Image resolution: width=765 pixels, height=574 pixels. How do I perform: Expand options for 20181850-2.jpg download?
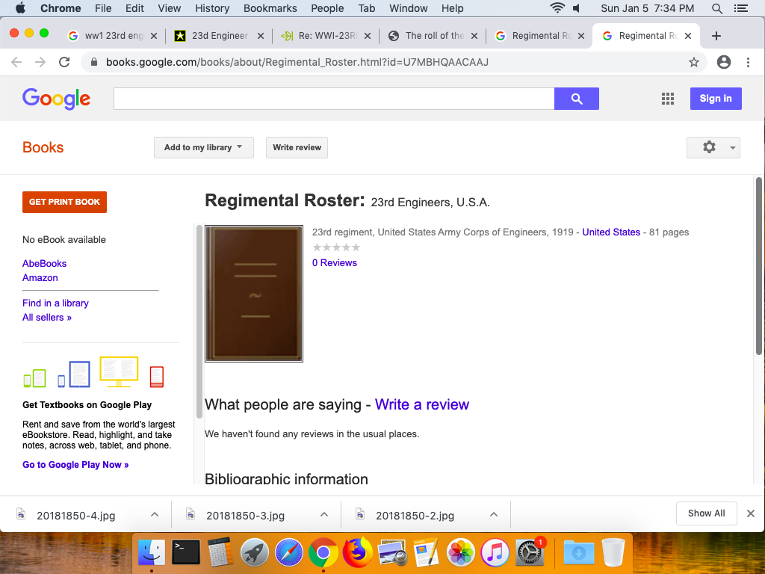(x=494, y=514)
